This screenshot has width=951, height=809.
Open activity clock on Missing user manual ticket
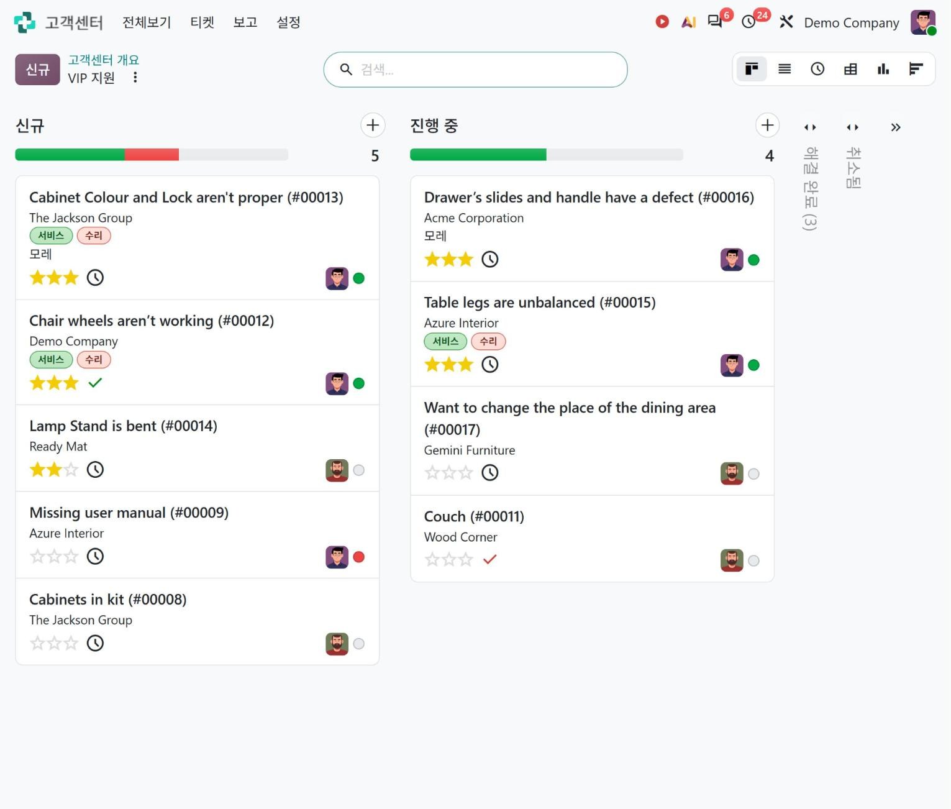[95, 556]
